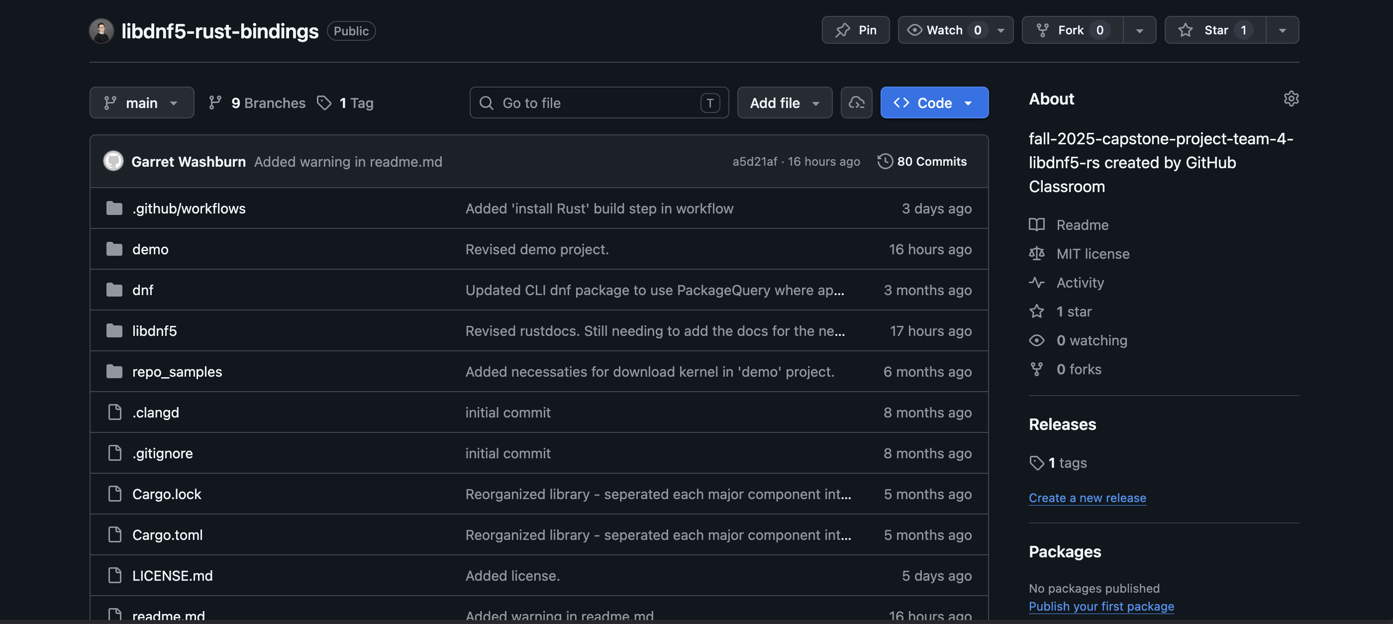
Task: Expand the Add file dropdown
Action: click(785, 103)
